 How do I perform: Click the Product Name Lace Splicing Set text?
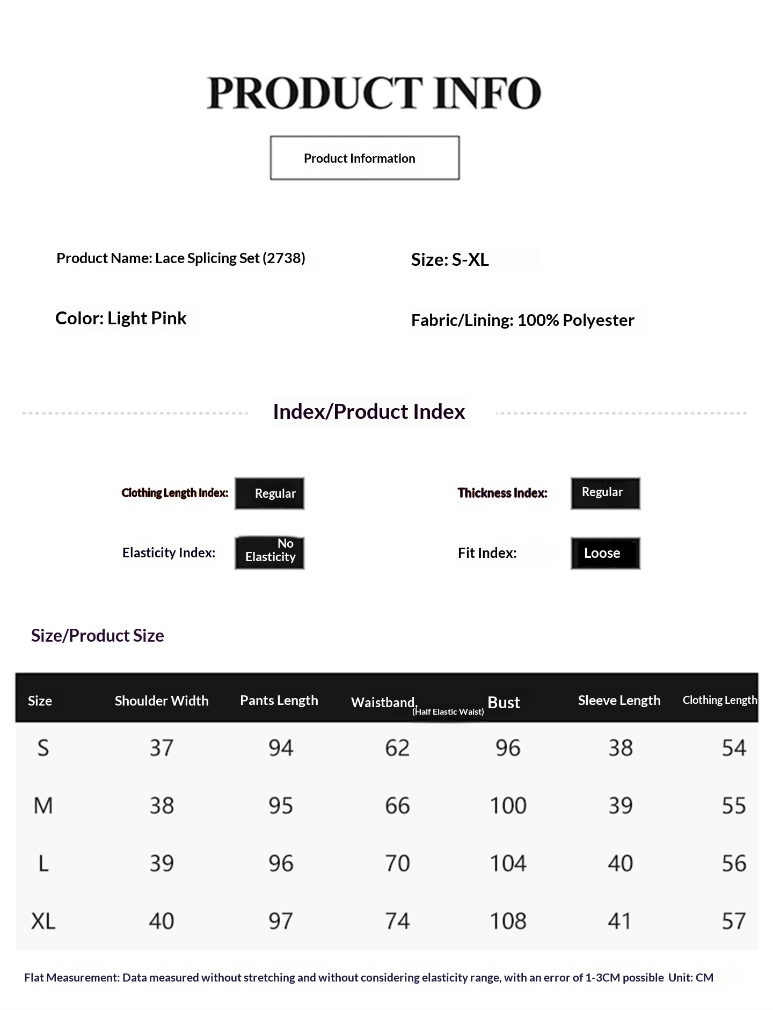181,258
